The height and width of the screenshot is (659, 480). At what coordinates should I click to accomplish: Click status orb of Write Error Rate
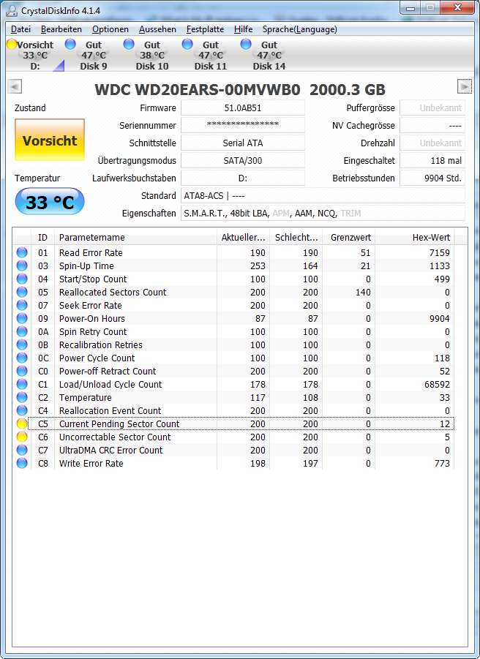point(22,463)
